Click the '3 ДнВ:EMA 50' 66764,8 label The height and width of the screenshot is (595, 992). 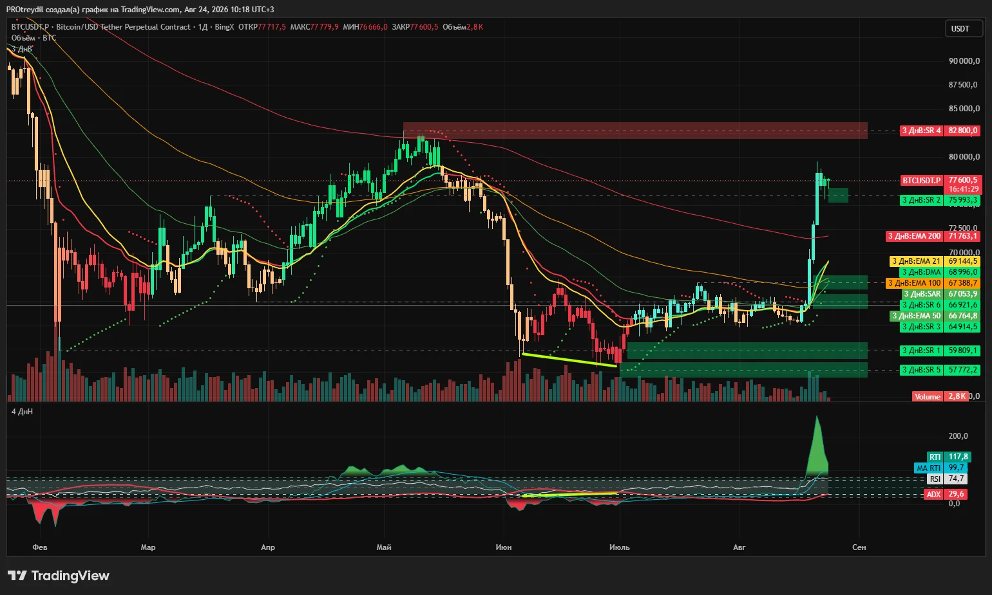point(935,316)
